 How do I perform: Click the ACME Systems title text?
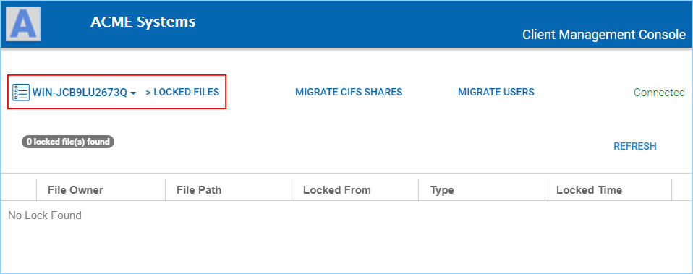coord(143,22)
